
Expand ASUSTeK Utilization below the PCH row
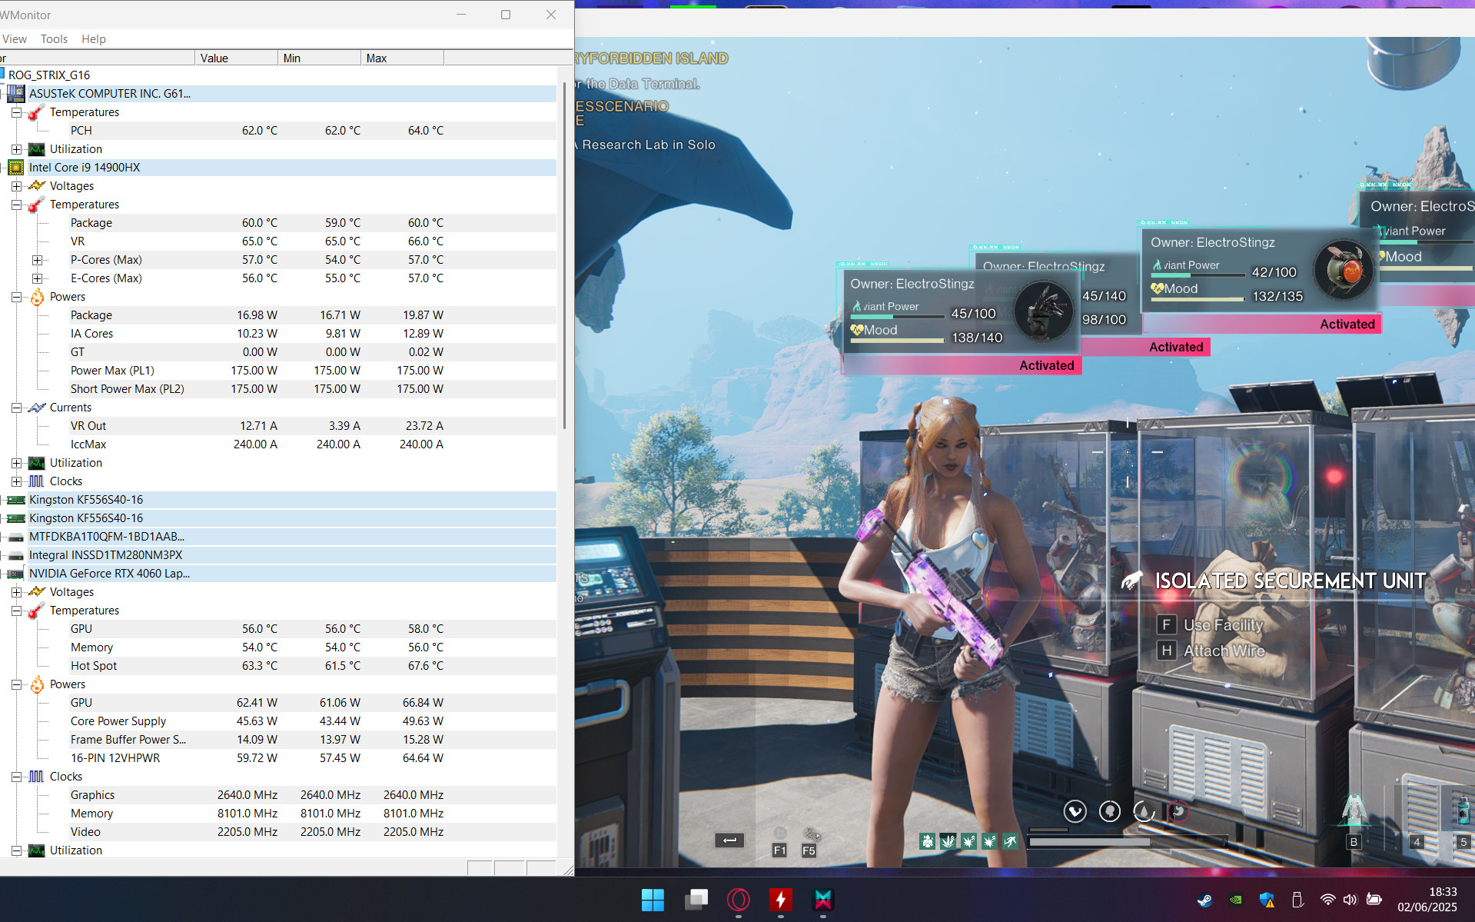point(16,149)
